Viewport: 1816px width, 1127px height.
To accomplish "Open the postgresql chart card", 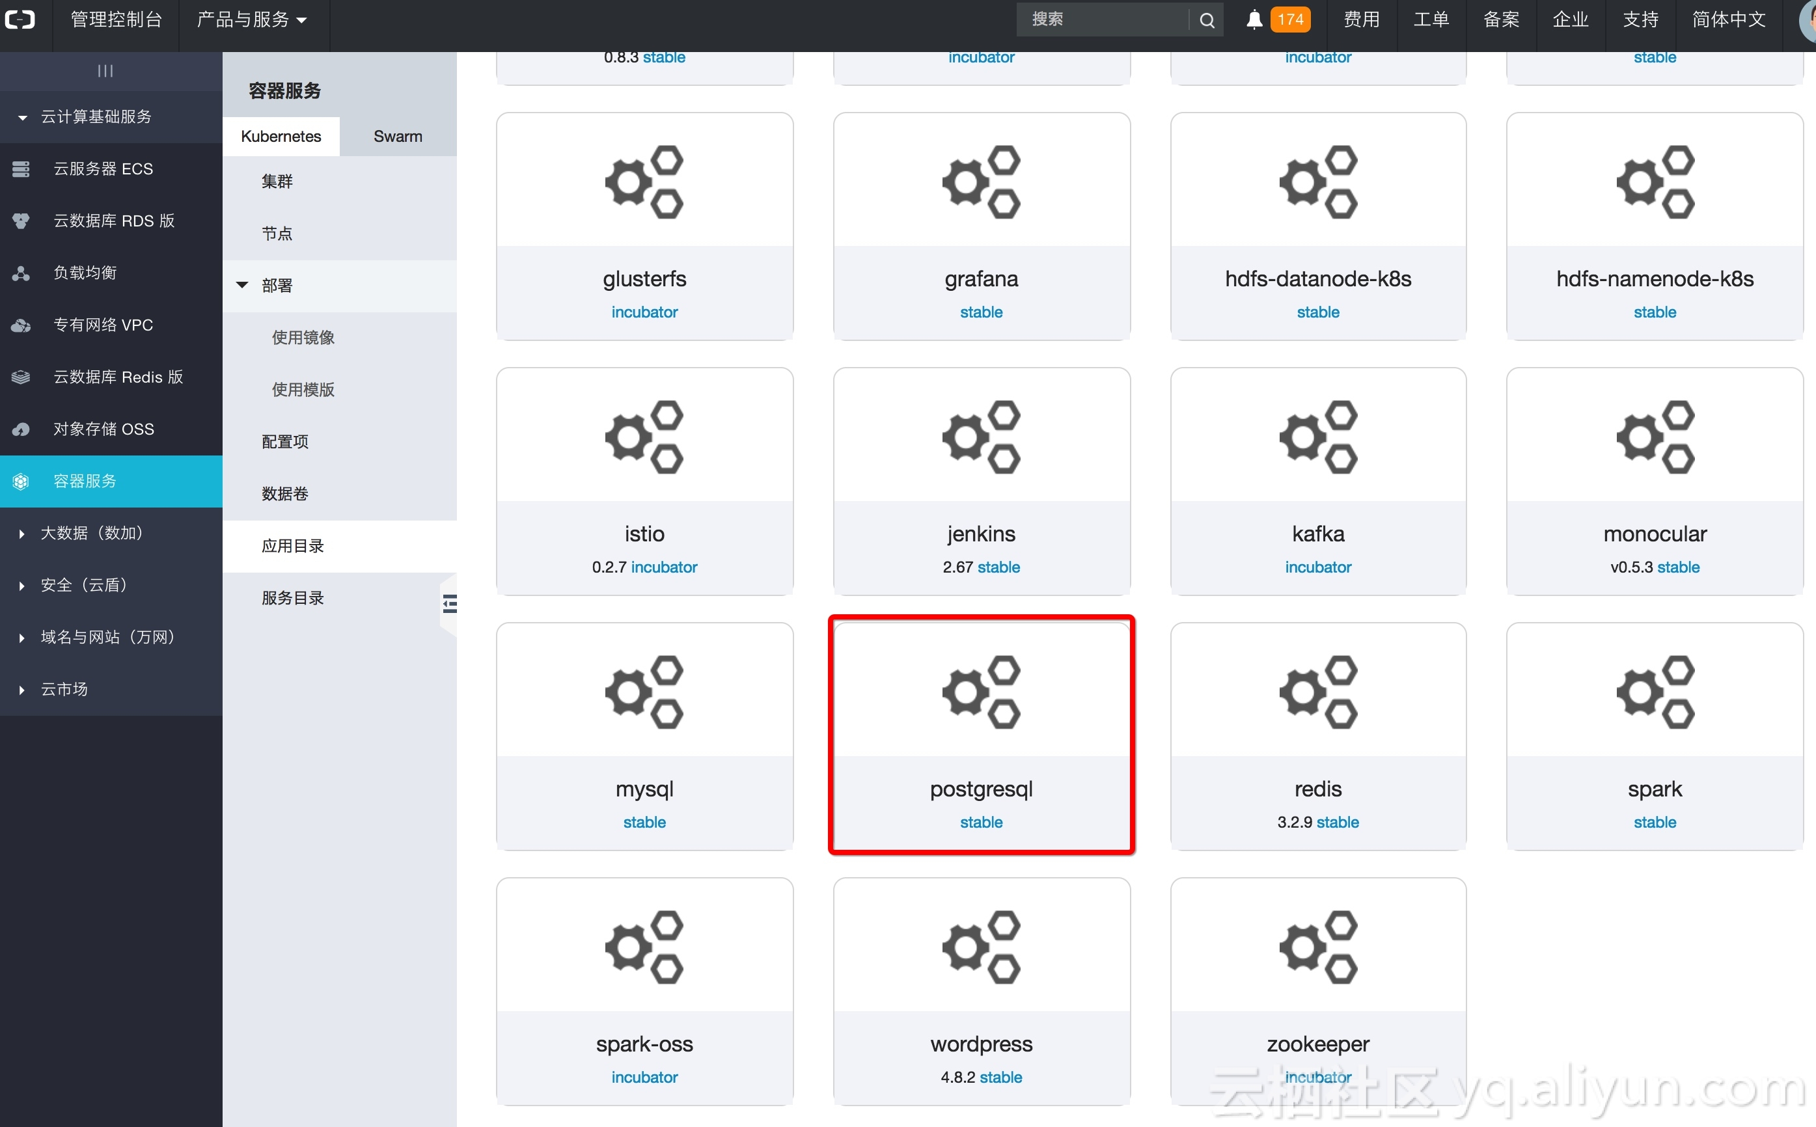I will pos(981,734).
